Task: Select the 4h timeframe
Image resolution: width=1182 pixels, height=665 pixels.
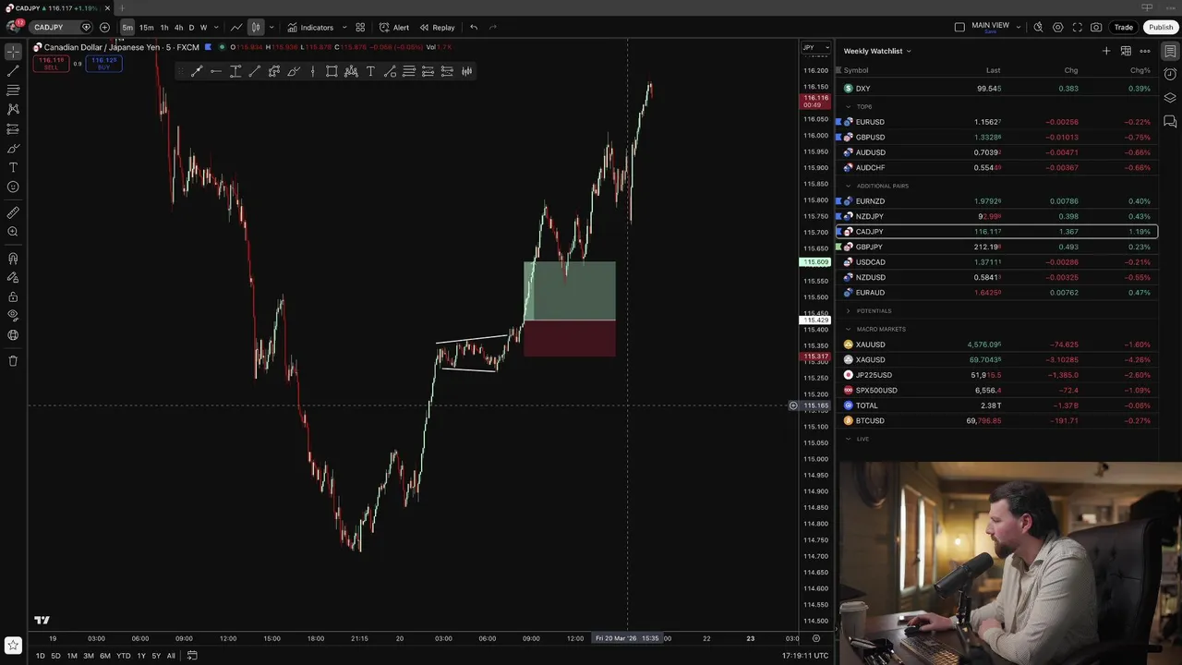Action: [178, 28]
